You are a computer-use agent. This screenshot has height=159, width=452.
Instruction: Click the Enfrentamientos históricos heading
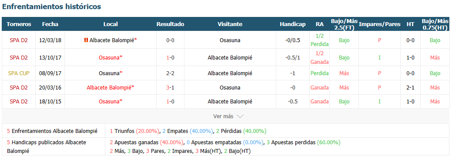(x=52, y=7)
